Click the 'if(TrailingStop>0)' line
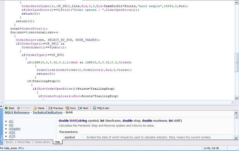Viewport: 239px width, 151px height. (x=44, y=81)
